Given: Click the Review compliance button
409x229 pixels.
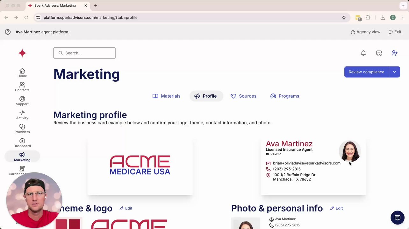Looking at the screenshot, I should (366, 72).
